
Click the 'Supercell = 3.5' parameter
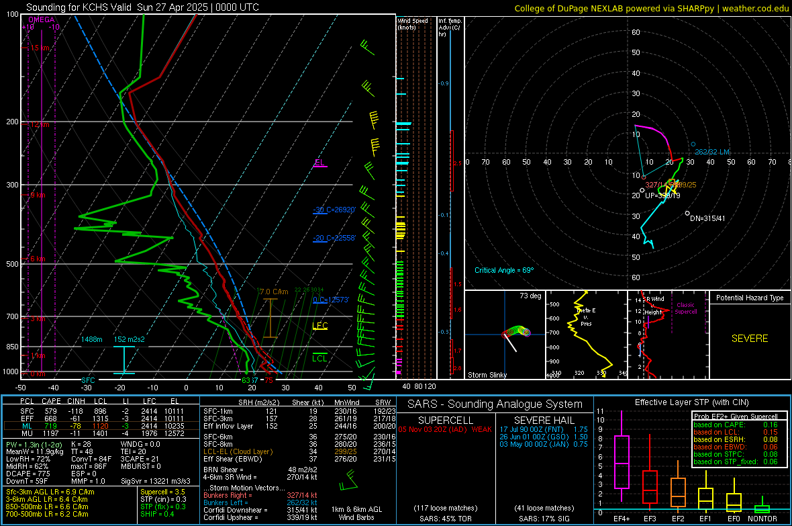click(x=162, y=492)
